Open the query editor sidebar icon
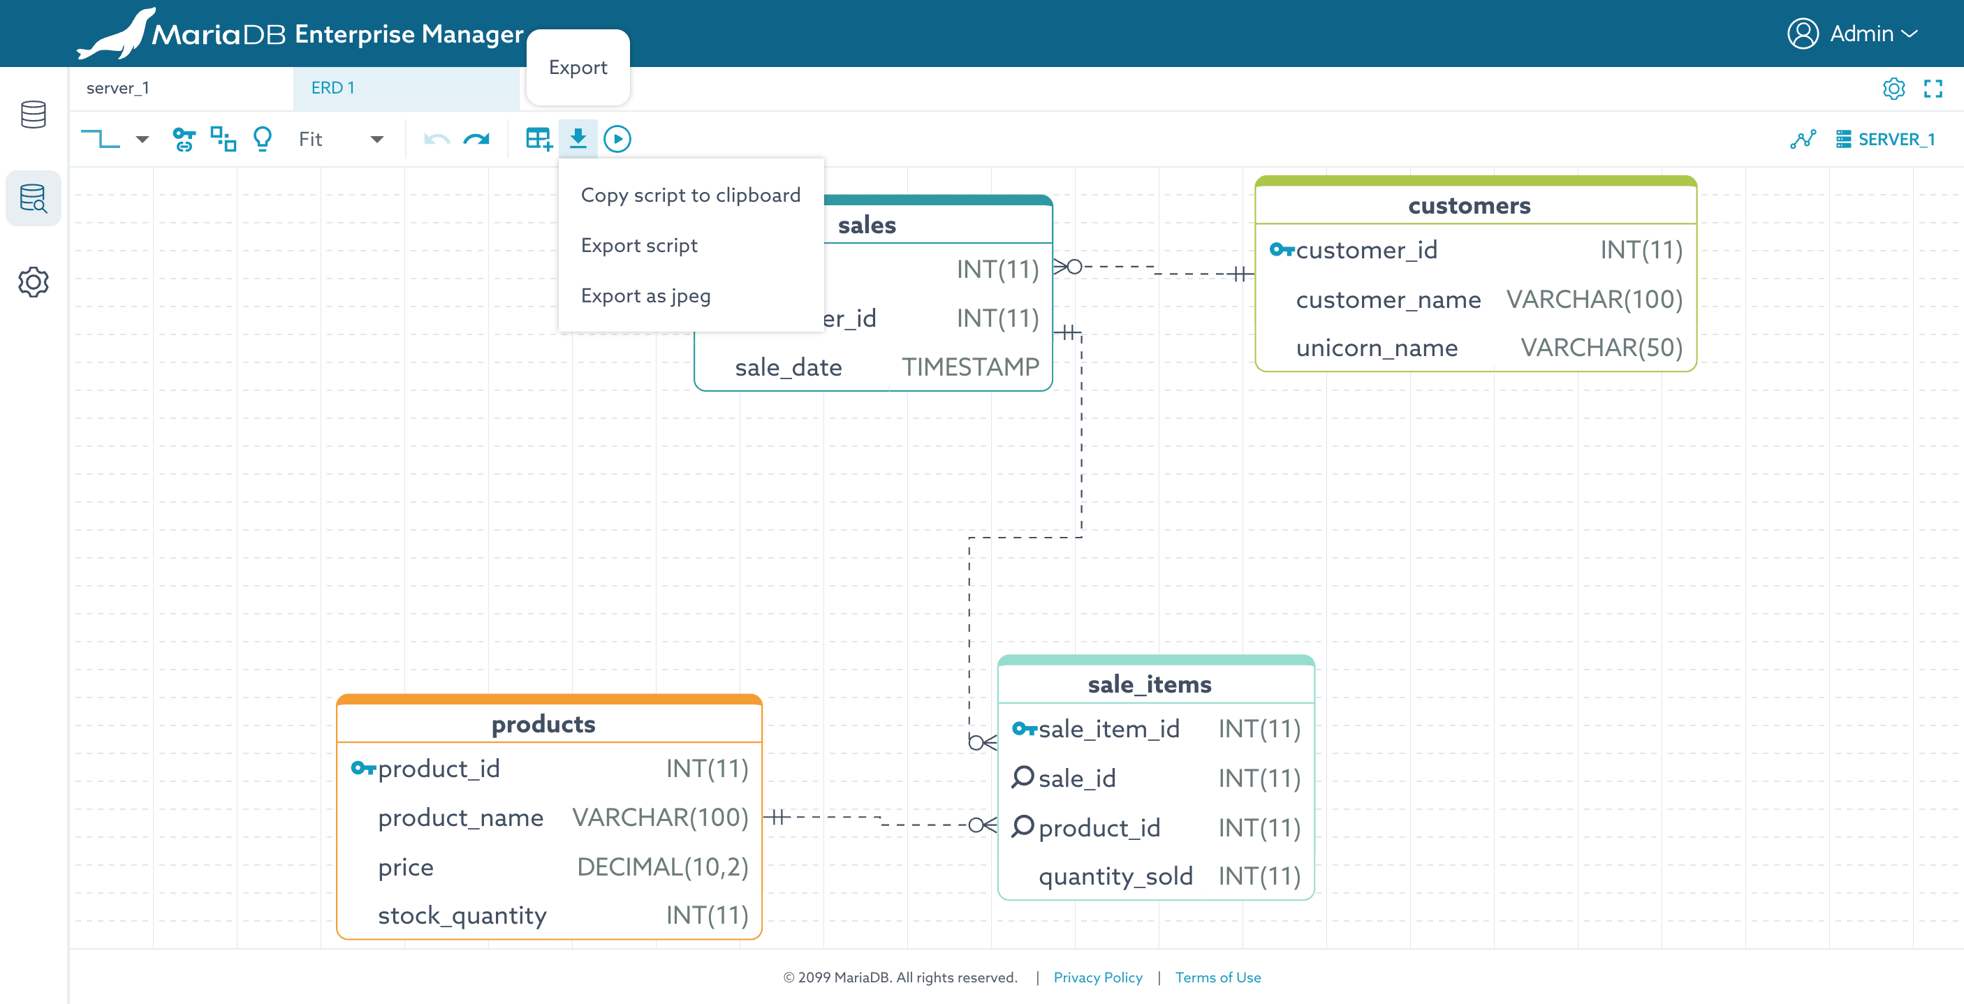Viewport: 1964px width, 1004px height. 34,198
